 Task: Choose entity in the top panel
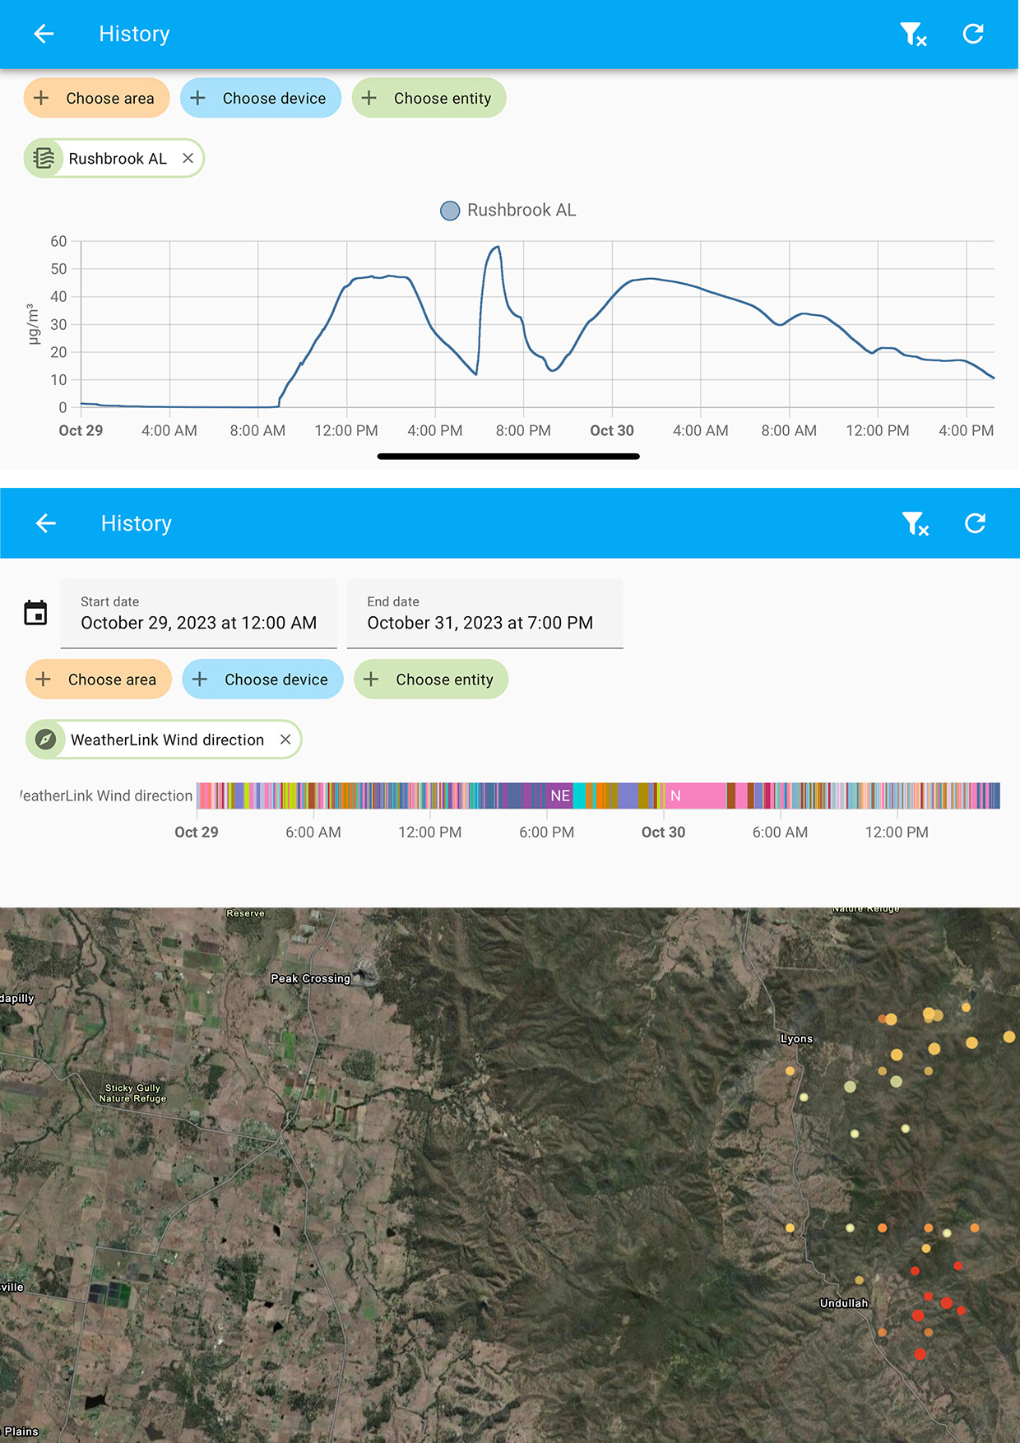[429, 98]
